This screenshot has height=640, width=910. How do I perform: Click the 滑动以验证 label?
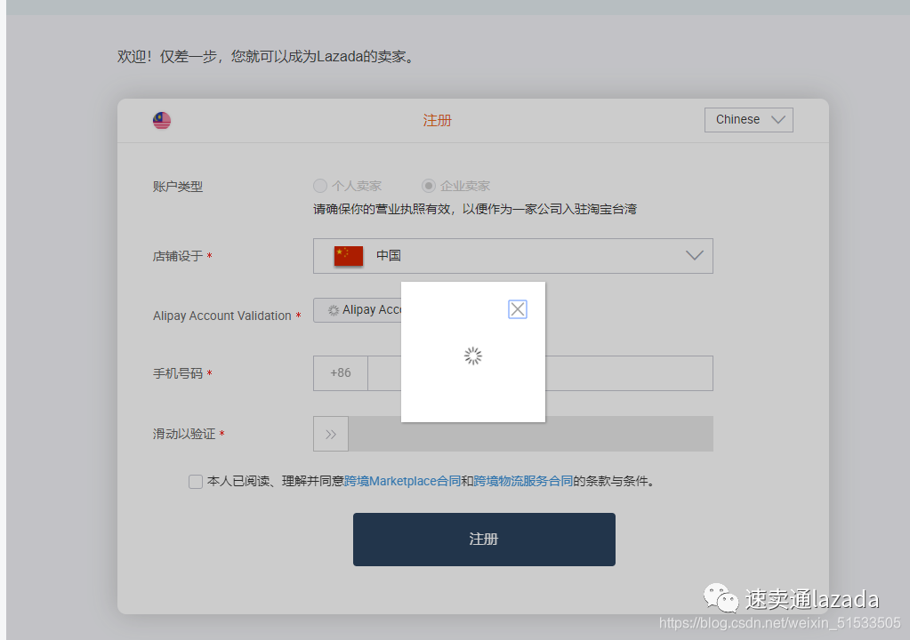coord(184,434)
